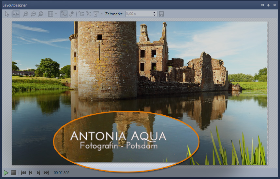Pin the Layoutdesigner panel
The image size is (280, 179).
tap(268, 5)
